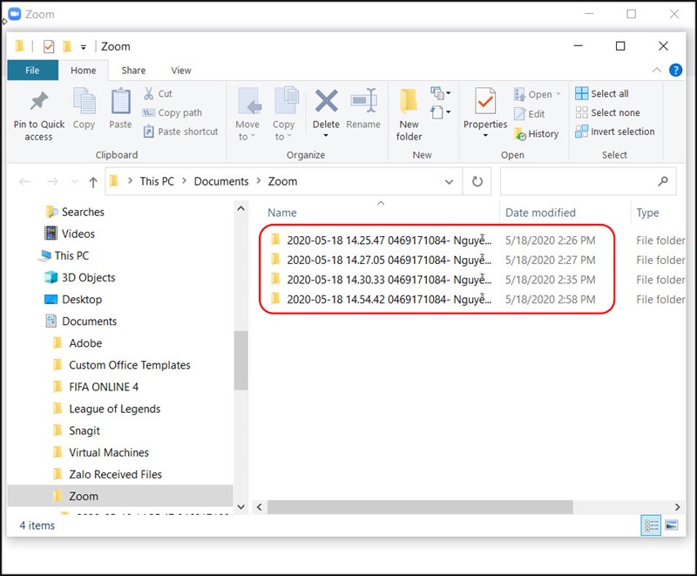Refresh the folder with the refresh button
697x576 pixels.
(477, 181)
